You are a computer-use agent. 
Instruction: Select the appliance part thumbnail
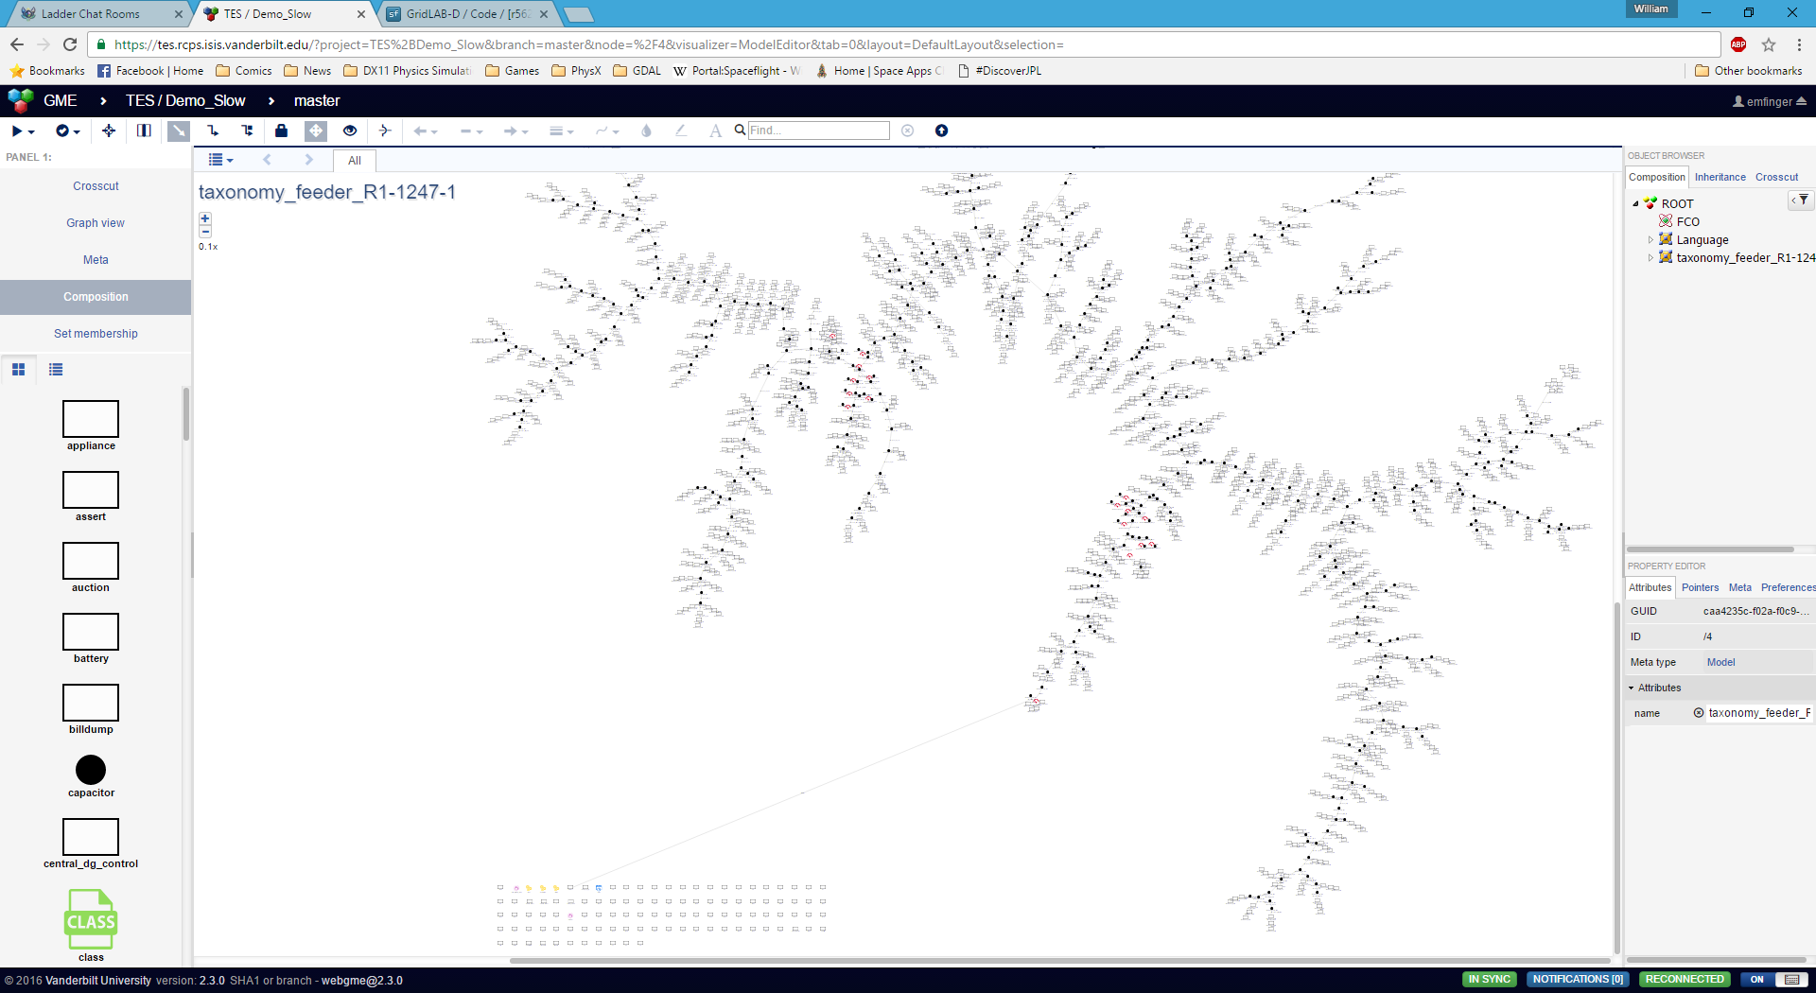coord(91,419)
